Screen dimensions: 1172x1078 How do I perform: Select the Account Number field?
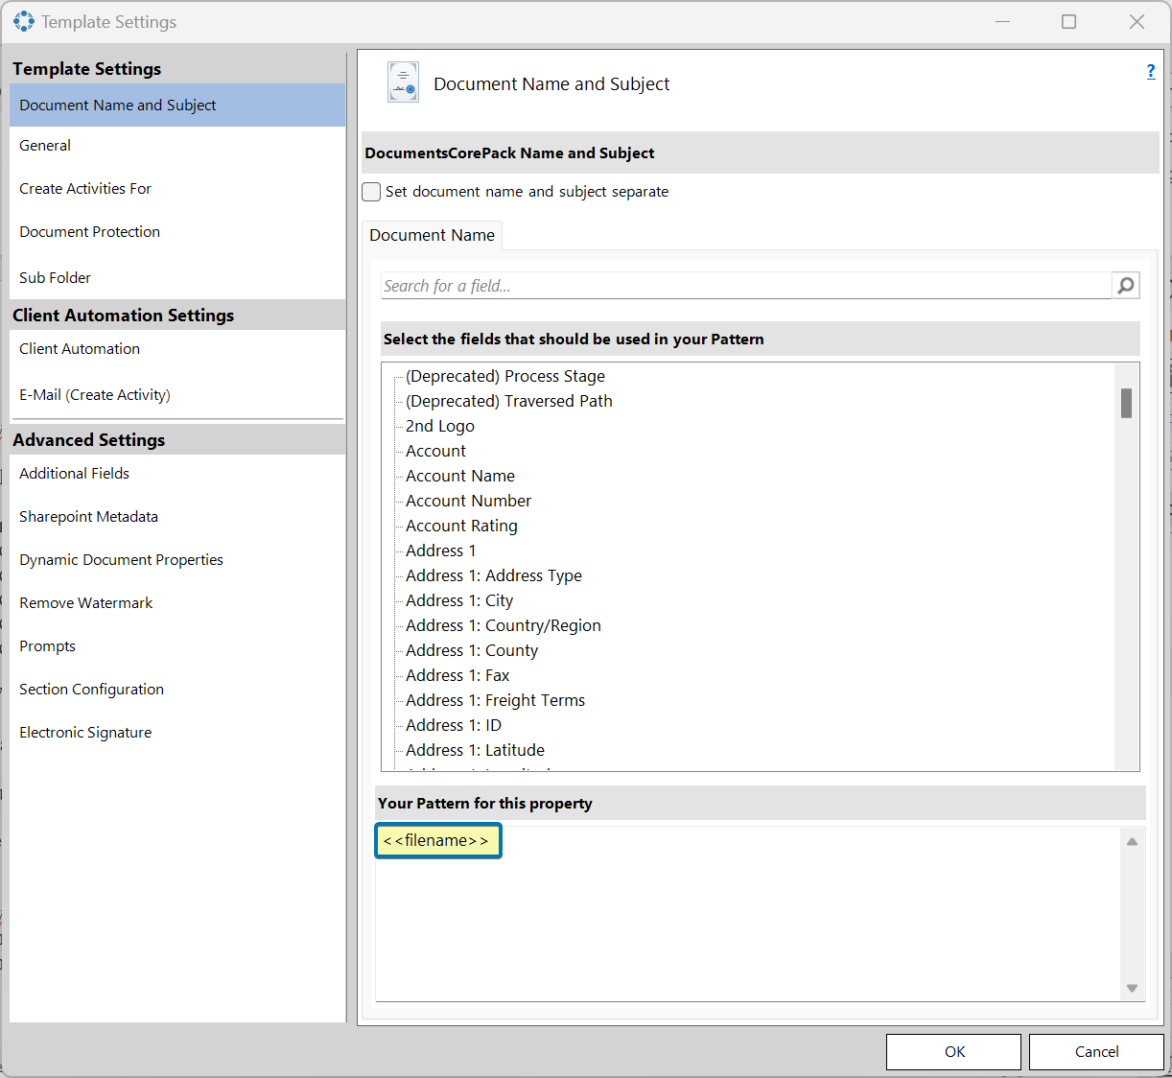click(x=468, y=501)
